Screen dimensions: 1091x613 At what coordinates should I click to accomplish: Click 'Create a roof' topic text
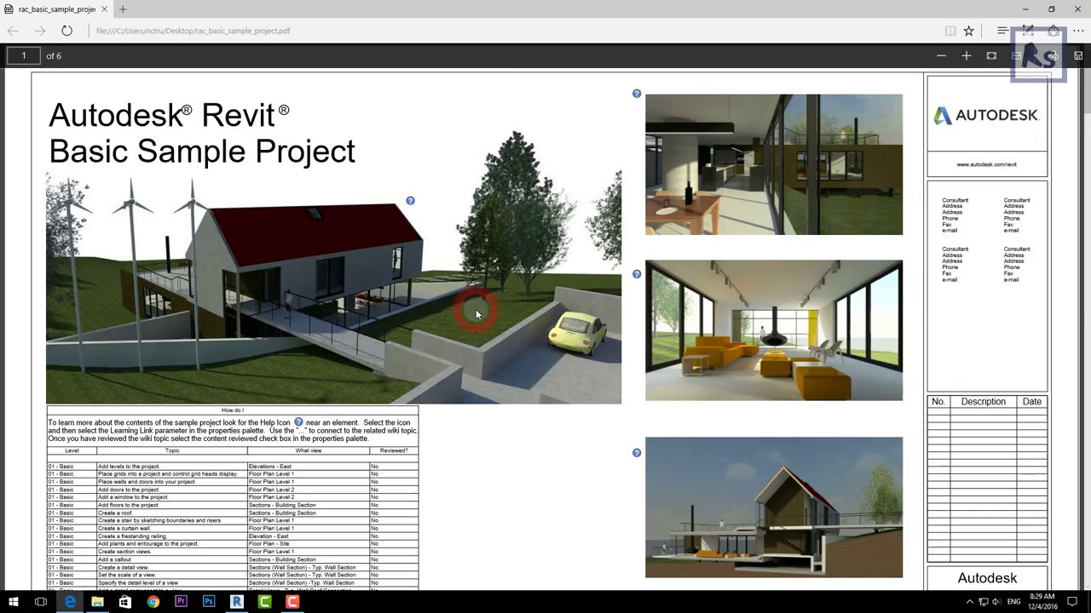(115, 513)
